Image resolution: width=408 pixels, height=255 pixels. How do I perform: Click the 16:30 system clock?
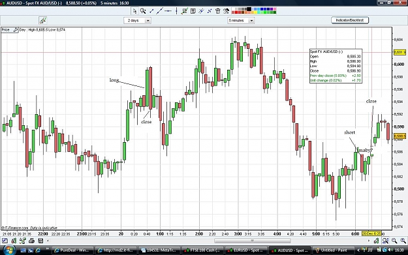[x=399, y=250]
